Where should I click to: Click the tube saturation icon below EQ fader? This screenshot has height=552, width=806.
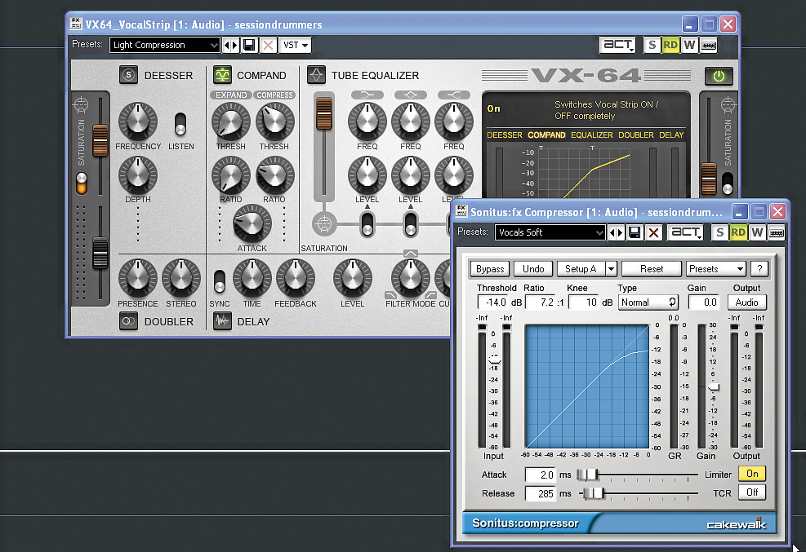pyautogui.click(x=324, y=223)
